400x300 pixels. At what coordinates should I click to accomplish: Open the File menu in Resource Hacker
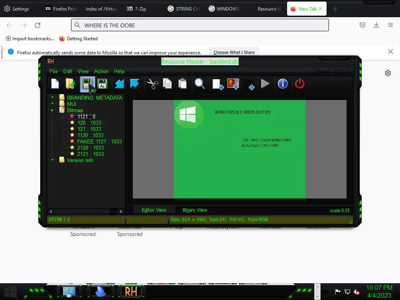pos(54,71)
